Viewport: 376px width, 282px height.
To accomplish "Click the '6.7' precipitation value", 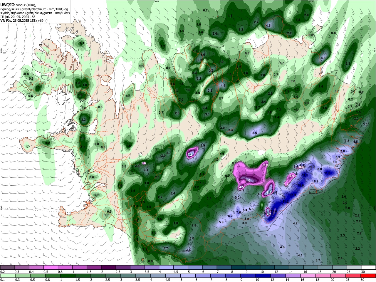I will click(x=230, y=216).
